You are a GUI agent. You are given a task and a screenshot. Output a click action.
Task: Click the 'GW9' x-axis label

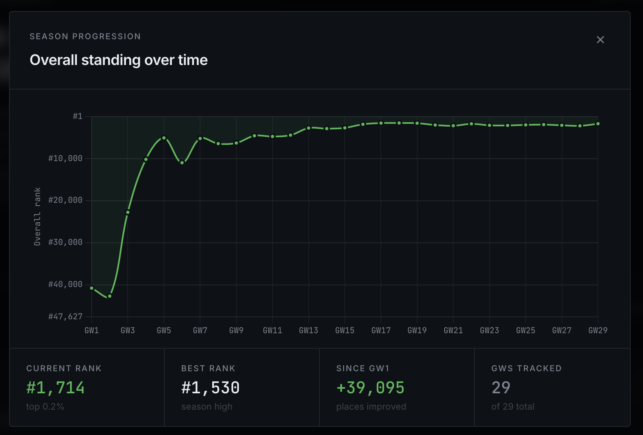coord(236,330)
